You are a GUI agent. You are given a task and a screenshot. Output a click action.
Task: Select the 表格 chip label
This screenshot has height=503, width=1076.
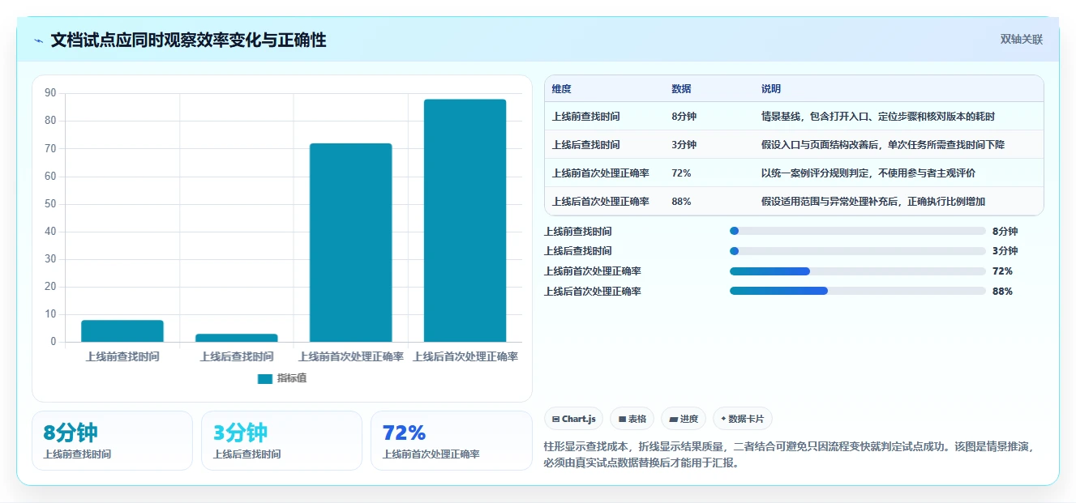point(637,419)
